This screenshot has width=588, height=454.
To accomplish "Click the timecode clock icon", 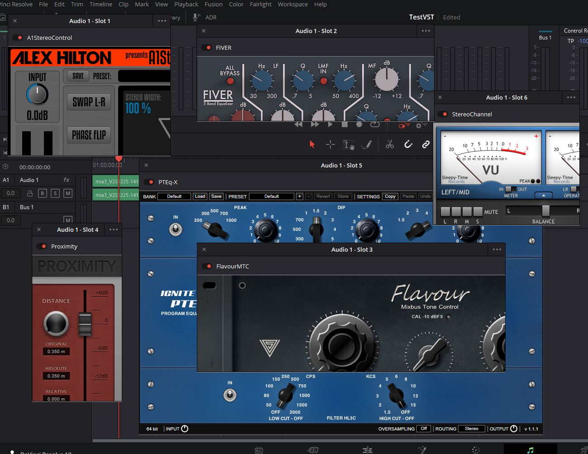I will click(5, 167).
